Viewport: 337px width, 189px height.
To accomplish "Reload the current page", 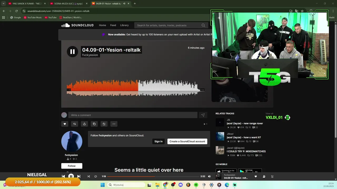I will click(x=16, y=11).
